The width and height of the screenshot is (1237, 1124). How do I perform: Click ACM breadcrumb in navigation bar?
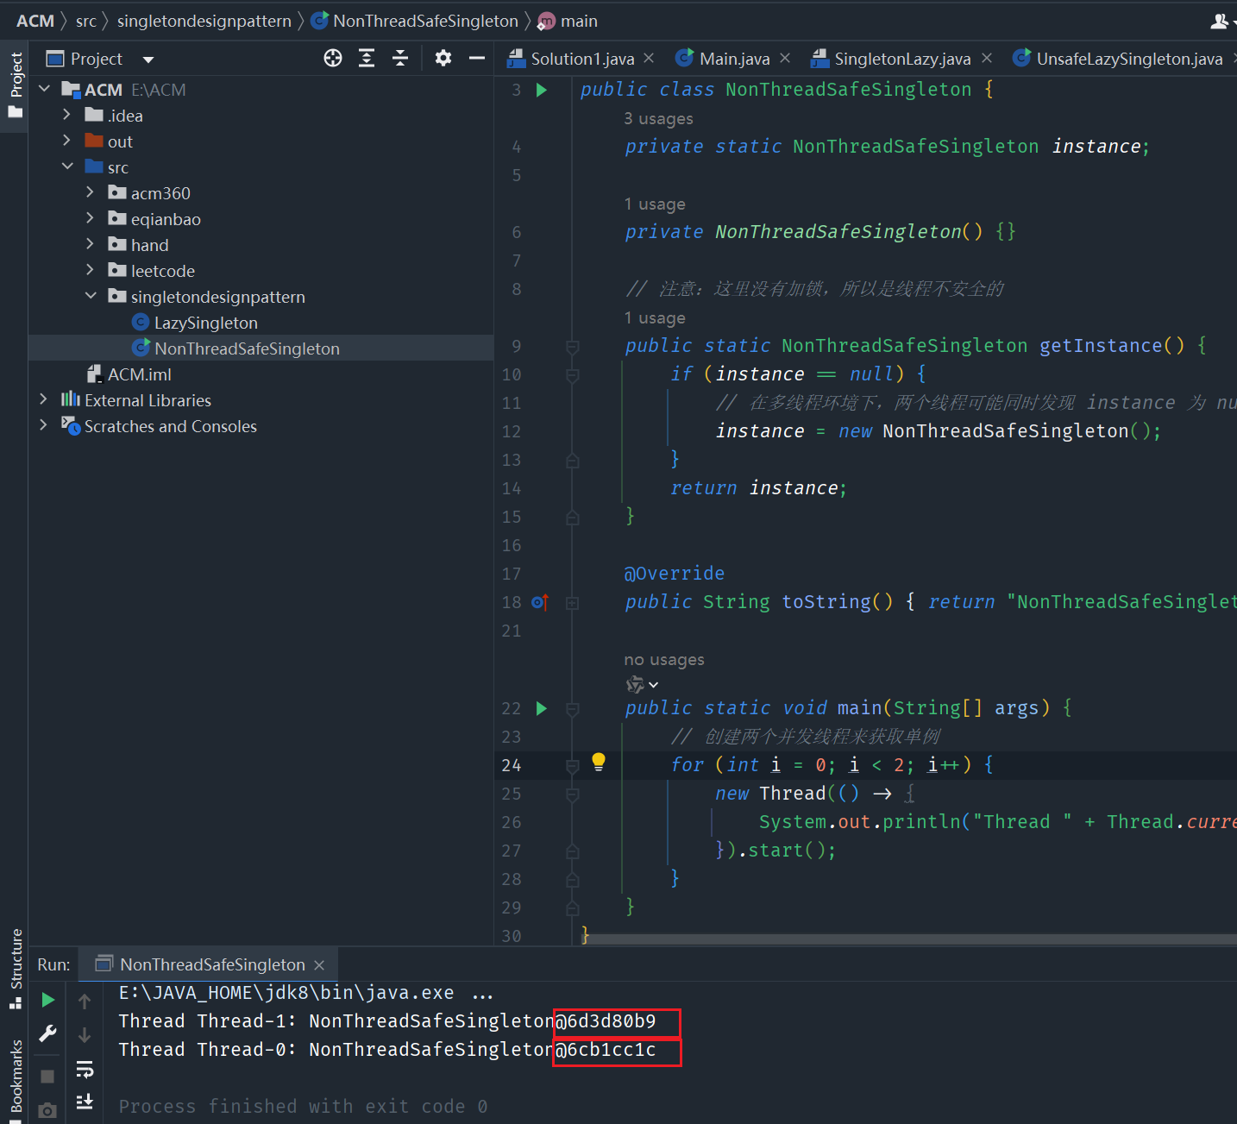[35, 21]
